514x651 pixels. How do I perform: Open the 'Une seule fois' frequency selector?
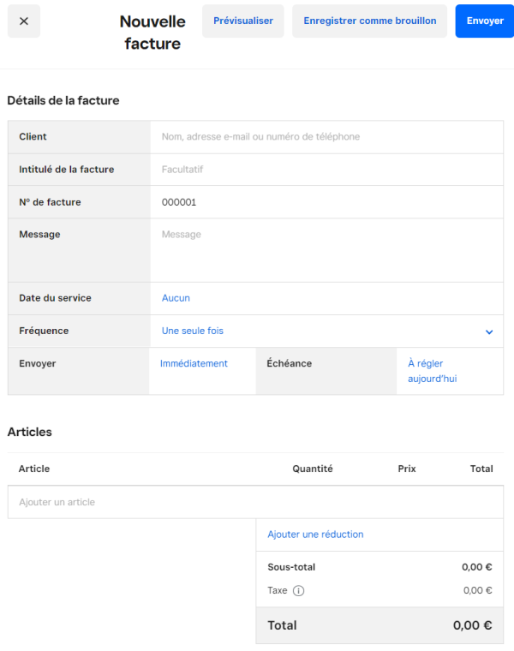coord(193,331)
